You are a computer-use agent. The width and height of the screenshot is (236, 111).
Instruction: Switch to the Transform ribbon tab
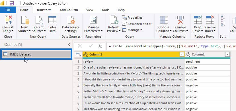coord(44,10)
